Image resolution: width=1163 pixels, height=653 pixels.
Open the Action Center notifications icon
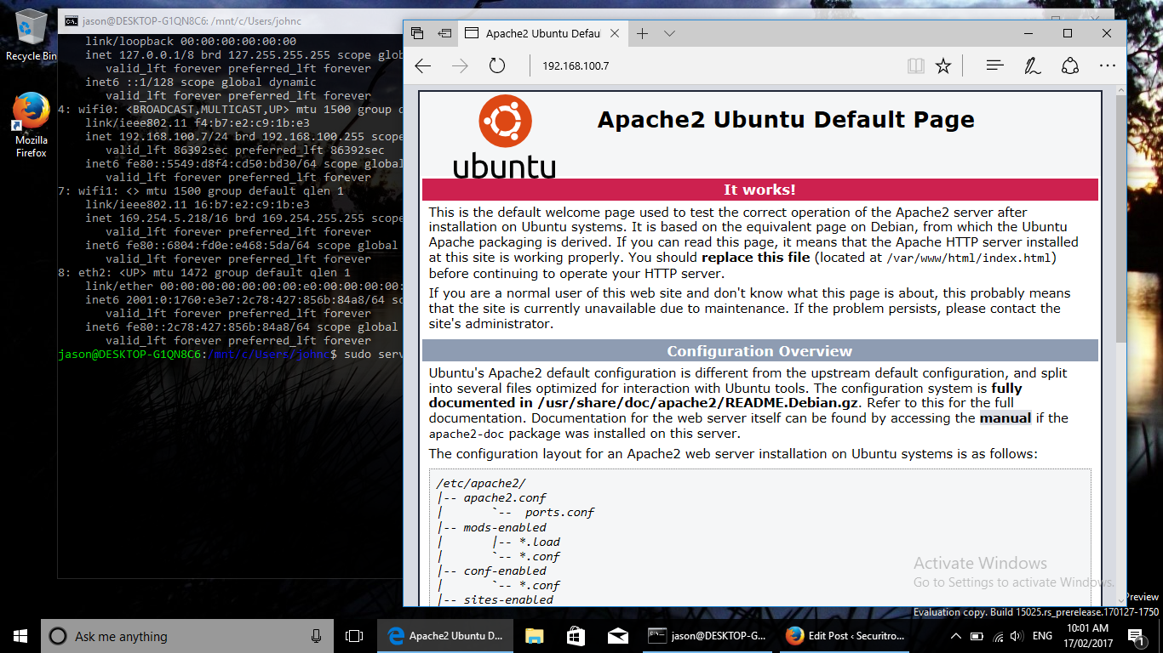1136,636
